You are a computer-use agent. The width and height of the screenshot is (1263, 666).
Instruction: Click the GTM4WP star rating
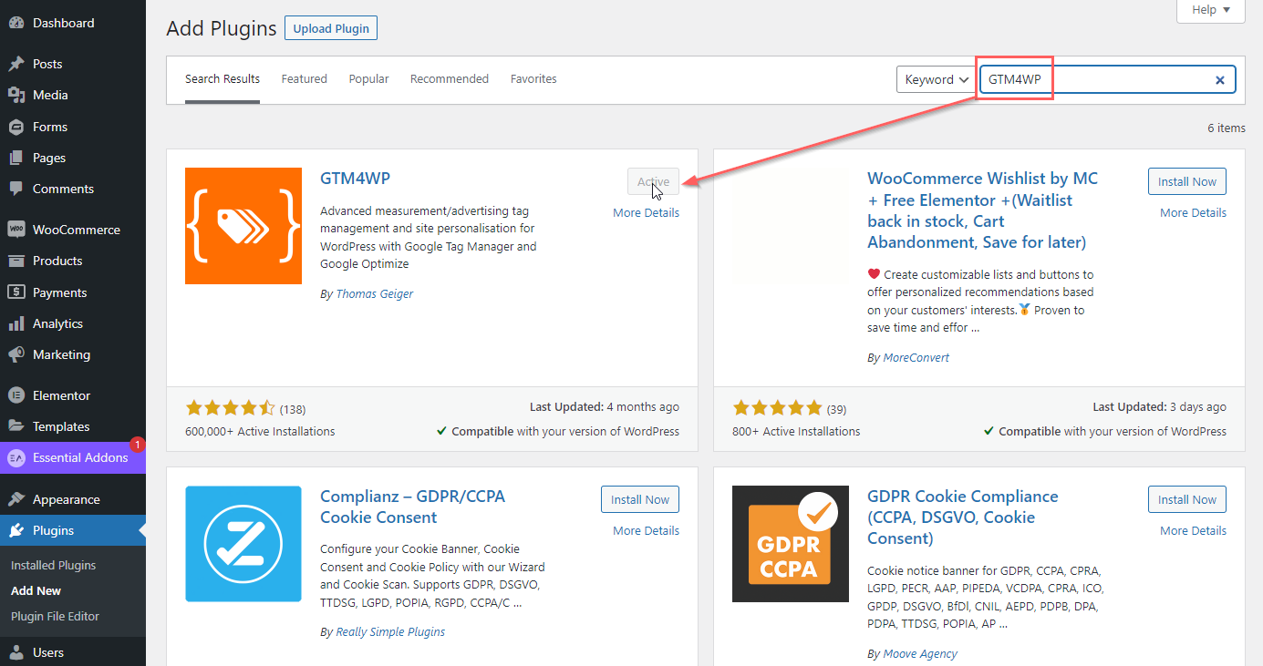[230, 408]
